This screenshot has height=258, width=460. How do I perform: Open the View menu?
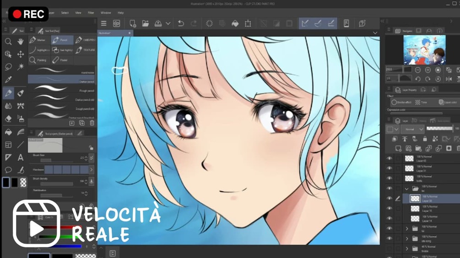(78, 13)
